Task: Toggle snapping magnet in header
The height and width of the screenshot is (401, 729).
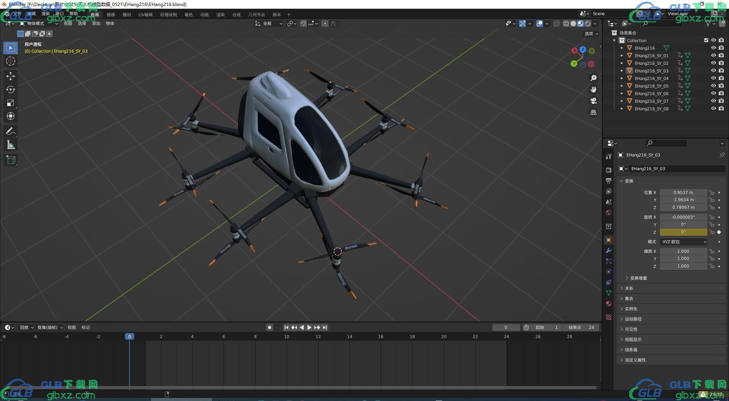Action: [x=303, y=23]
